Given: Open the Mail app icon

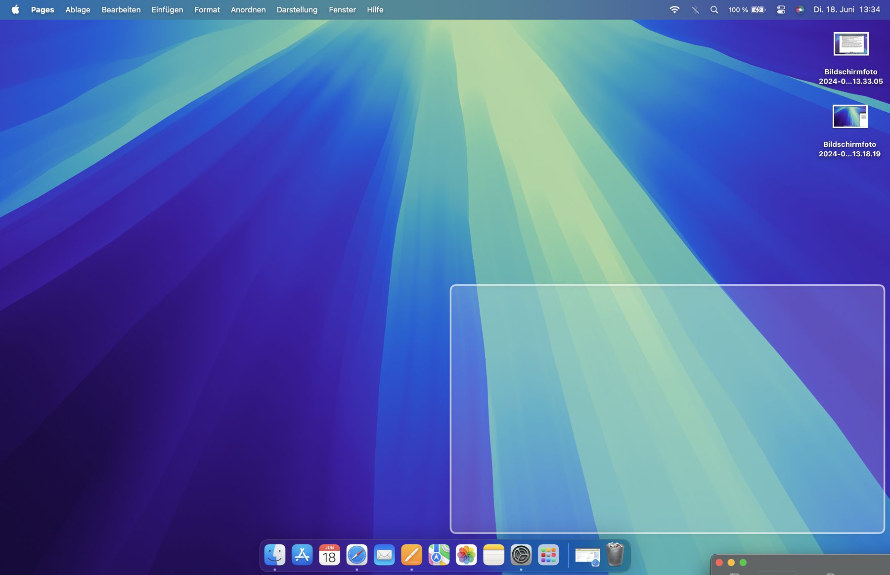Looking at the screenshot, I should pos(384,555).
